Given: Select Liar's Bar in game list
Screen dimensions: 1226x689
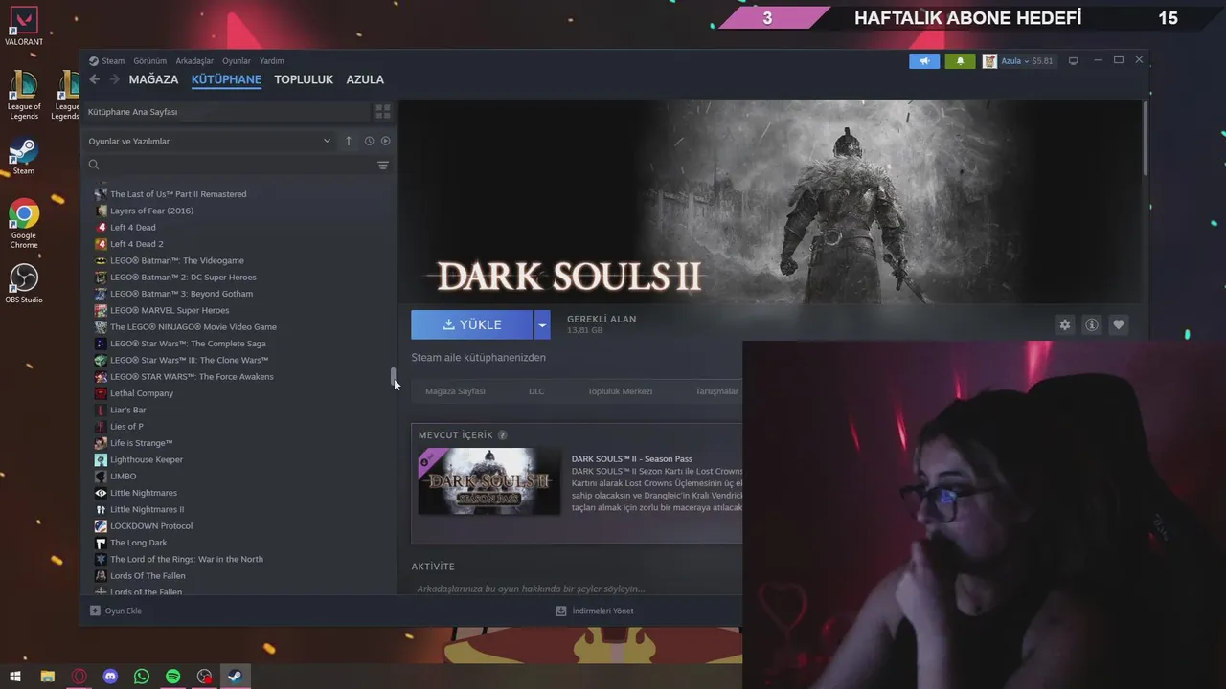Looking at the screenshot, I should (127, 410).
